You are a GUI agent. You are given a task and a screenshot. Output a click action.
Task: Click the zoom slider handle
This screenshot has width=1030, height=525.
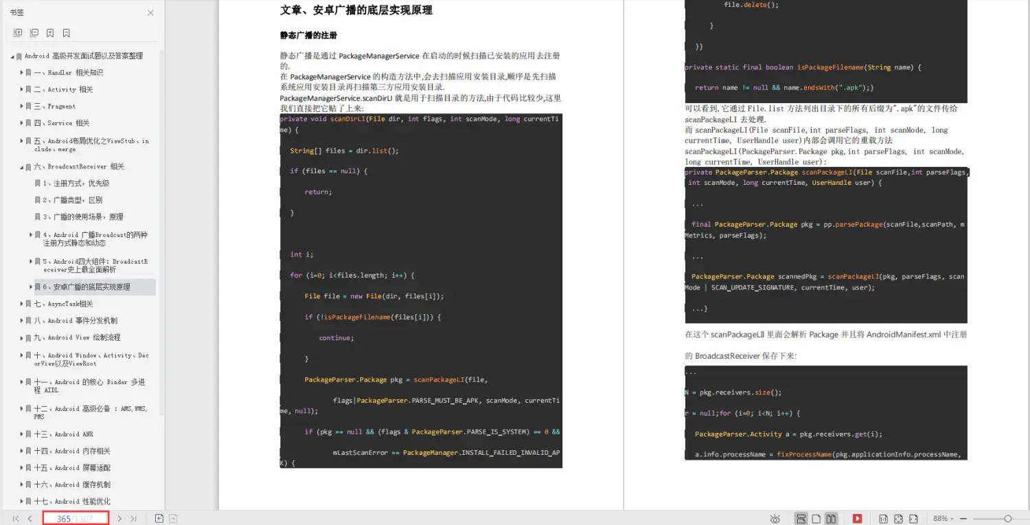[1008, 519]
